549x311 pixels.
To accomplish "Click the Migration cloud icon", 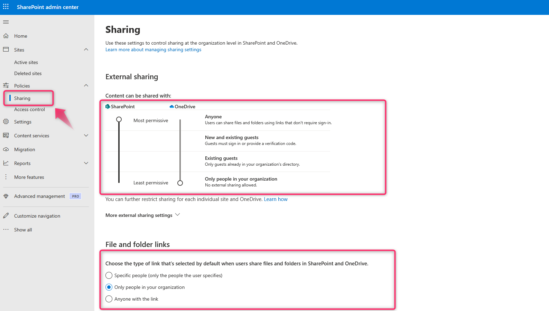I will (6, 149).
